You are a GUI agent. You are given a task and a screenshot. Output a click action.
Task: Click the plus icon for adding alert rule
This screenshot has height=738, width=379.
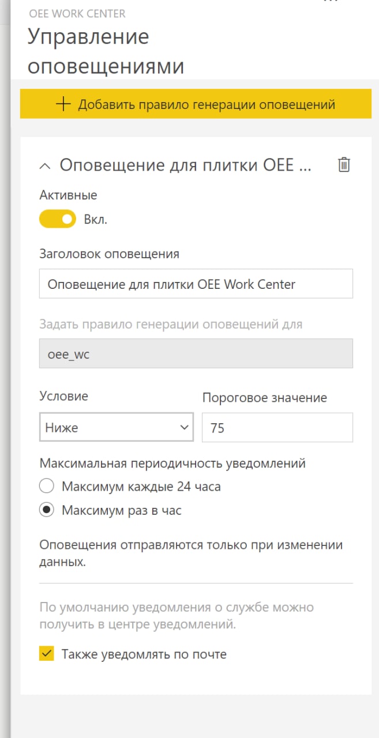click(63, 104)
